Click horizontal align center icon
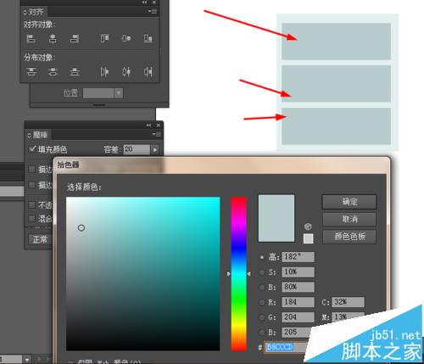424x364 pixels. [53, 38]
